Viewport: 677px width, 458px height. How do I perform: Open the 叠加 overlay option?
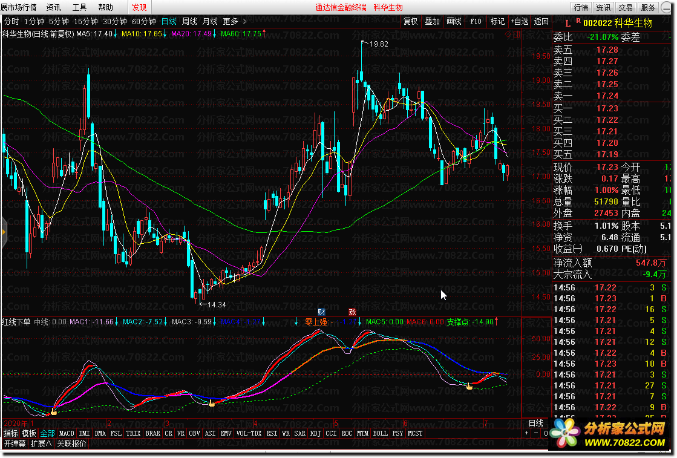tap(432, 21)
